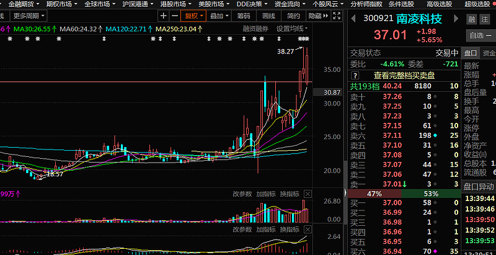Select the 卖十 37.26 ask row
Image resolution: width=496 pixels, height=255 pixels.
tap(404, 97)
